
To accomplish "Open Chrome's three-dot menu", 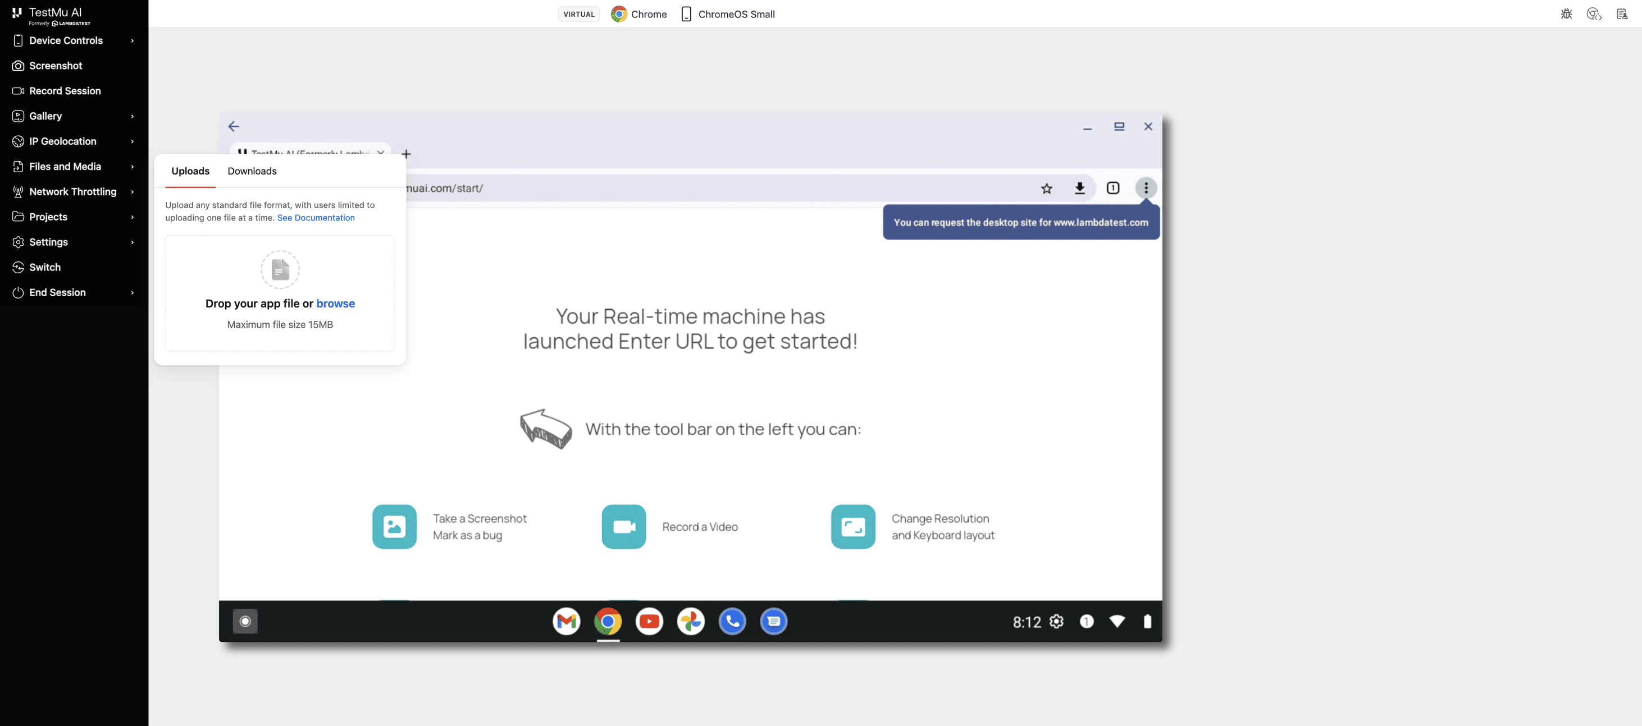I will click(1146, 188).
